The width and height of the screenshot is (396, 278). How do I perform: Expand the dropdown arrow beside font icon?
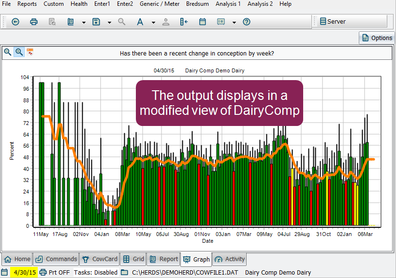153,22
